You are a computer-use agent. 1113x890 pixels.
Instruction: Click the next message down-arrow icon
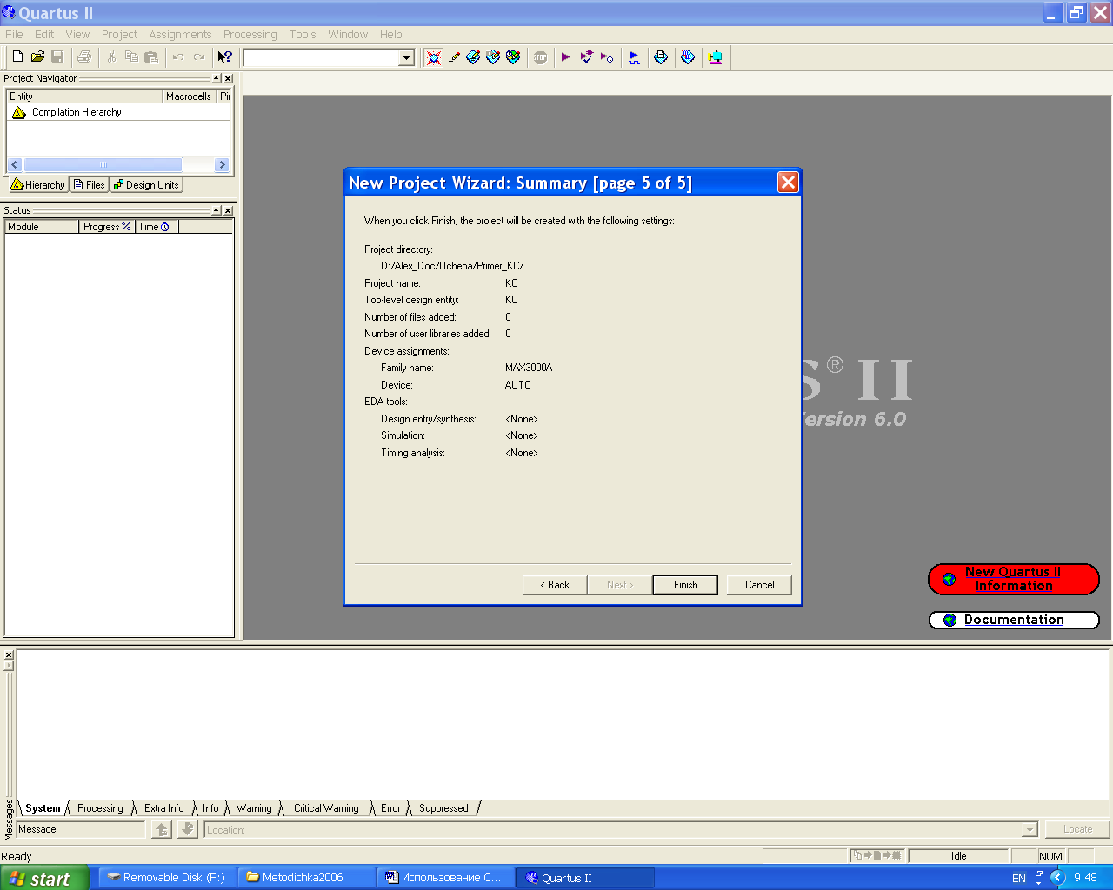(x=187, y=830)
